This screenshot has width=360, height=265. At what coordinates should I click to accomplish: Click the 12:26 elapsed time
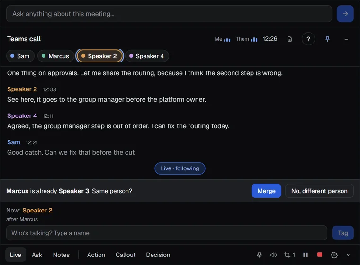(270, 39)
